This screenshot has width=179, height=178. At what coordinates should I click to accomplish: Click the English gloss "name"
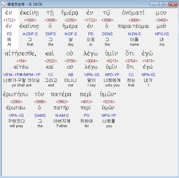click(x=134, y=44)
